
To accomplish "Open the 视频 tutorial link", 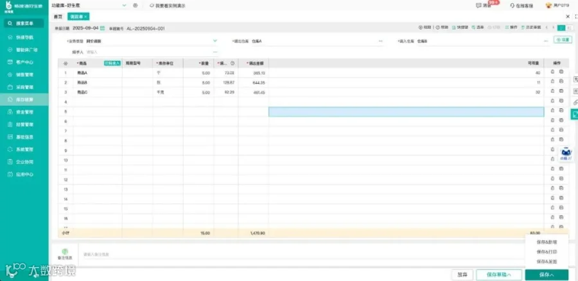I will click(x=425, y=28).
